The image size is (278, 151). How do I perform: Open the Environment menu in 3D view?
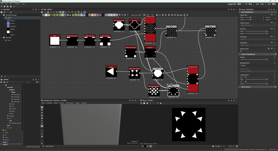coord(69,103)
